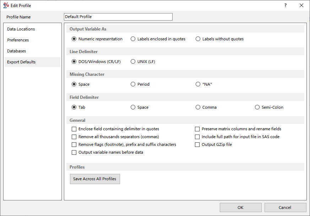This screenshot has height=216, width=310.
Task: Select the Preferences sidebar item
Action: click(18, 40)
